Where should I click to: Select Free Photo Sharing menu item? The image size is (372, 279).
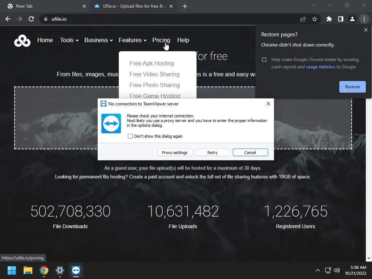pyautogui.click(x=155, y=85)
